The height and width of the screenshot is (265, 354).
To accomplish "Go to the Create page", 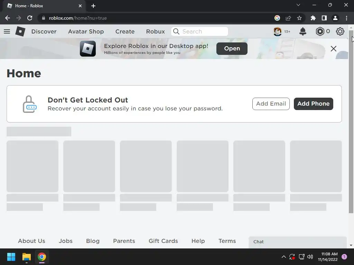I will tap(125, 31).
